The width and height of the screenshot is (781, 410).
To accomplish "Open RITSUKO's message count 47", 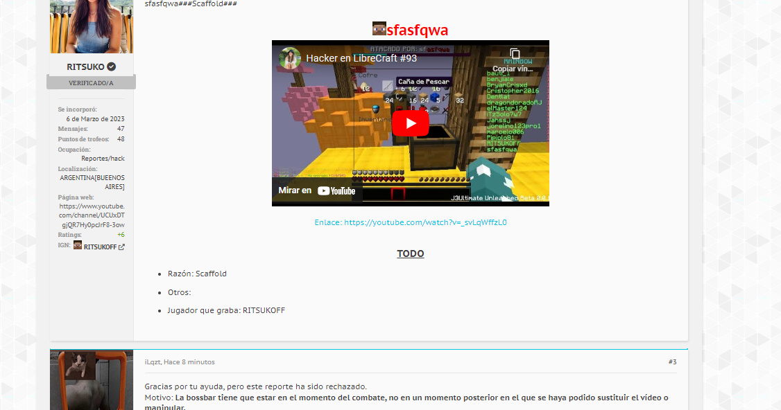I will pyautogui.click(x=121, y=129).
